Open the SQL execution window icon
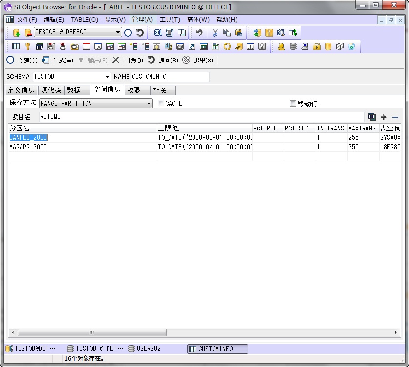Image resolution: width=409 pixels, height=367 pixels. 158,33
